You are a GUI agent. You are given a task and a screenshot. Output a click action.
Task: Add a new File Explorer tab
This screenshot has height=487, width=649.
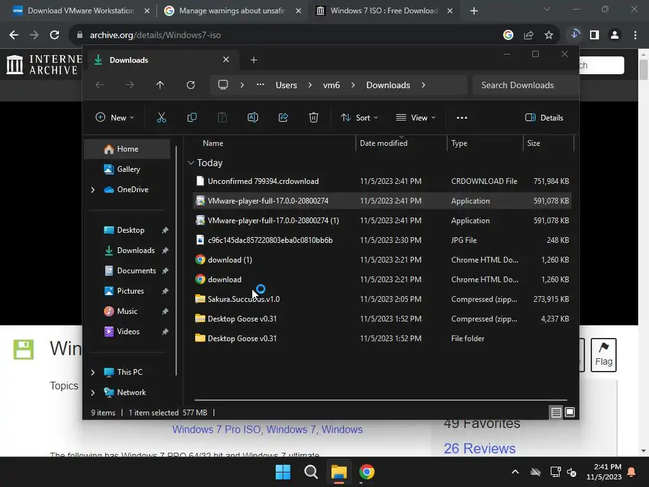click(254, 60)
